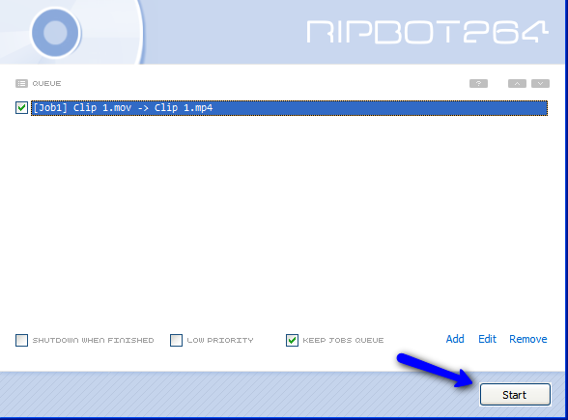Select the Job1 Clip 1.mov queue entry

pos(289,108)
